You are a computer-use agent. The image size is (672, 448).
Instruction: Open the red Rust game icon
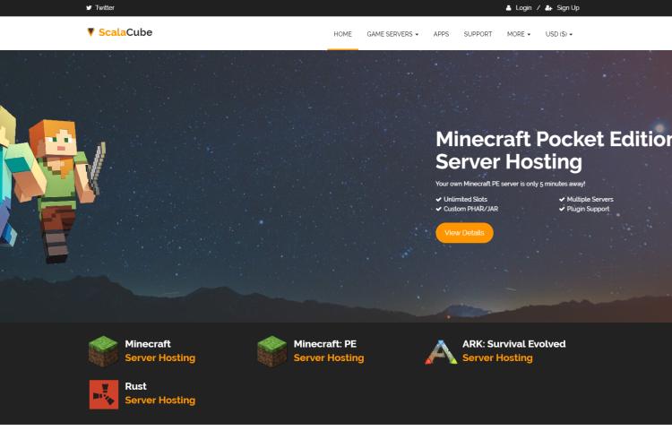click(104, 394)
